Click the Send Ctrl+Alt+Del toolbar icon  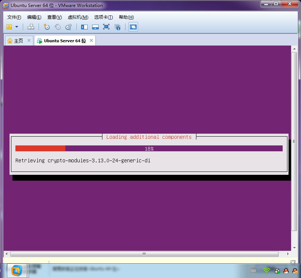31,27
